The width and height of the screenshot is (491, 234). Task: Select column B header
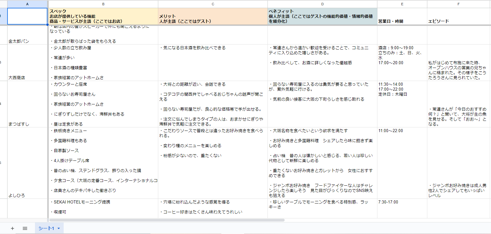click(103, 4)
